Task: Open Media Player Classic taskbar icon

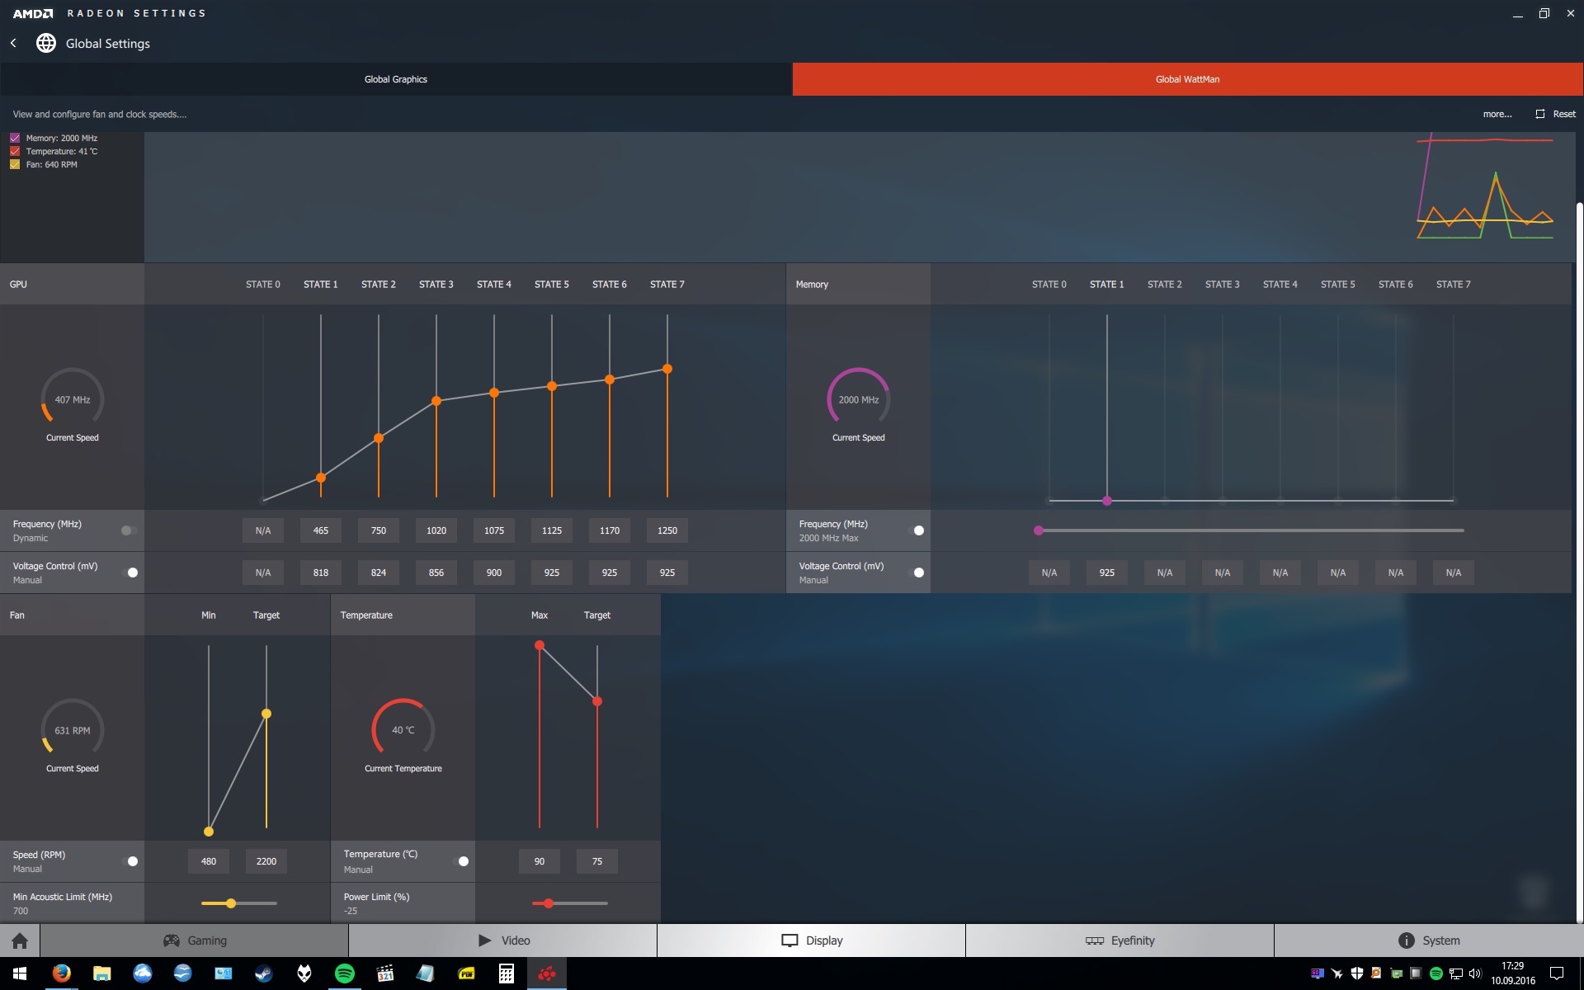Action: [385, 973]
